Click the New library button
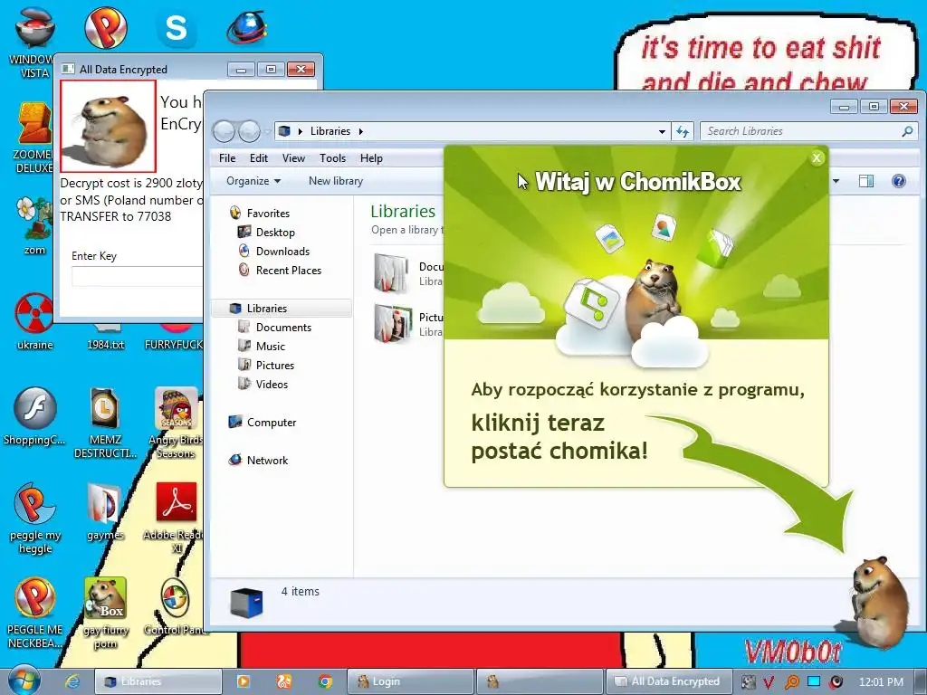Screen dimensions: 927x695 pos(336,181)
